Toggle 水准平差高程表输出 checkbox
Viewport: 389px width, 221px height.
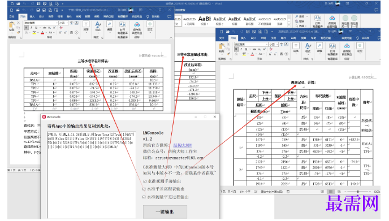(x=144, y=189)
